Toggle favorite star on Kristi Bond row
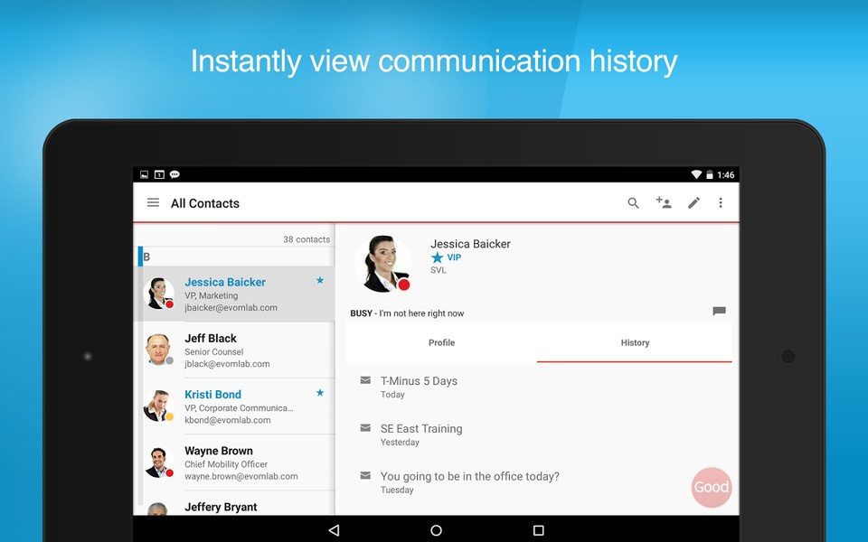This screenshot has width=868, height=542. [x=320, y=393]
